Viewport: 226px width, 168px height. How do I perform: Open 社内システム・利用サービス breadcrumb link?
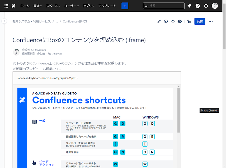tap(32, 21)
